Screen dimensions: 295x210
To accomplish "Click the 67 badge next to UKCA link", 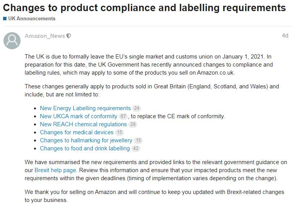I will [x=123, y=117].
